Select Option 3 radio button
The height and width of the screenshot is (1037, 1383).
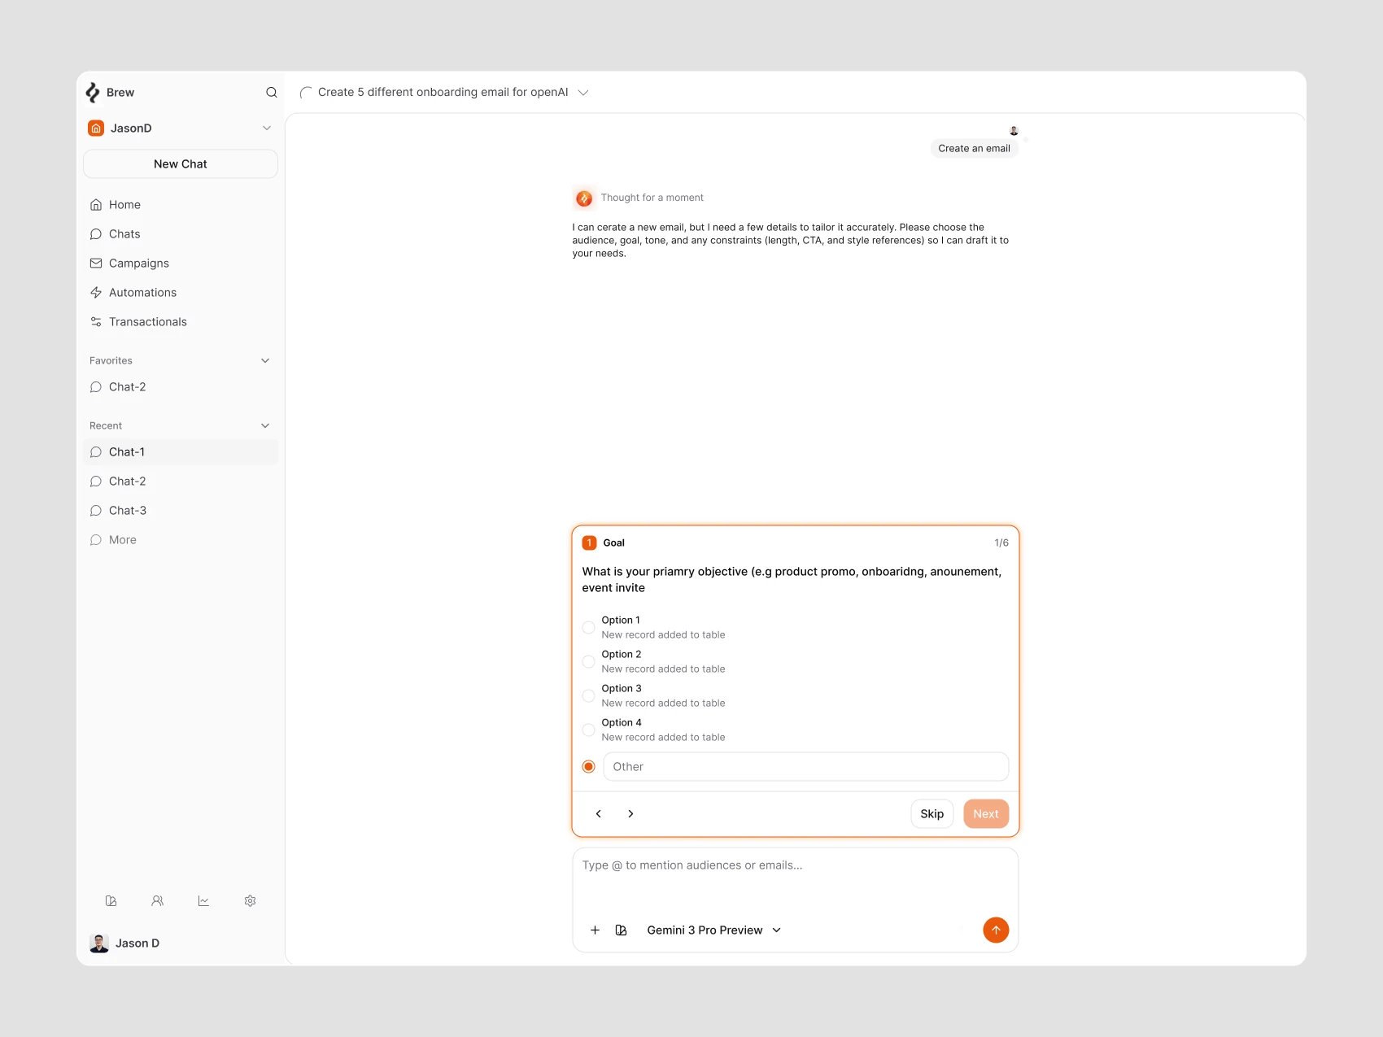click(589, 696)
